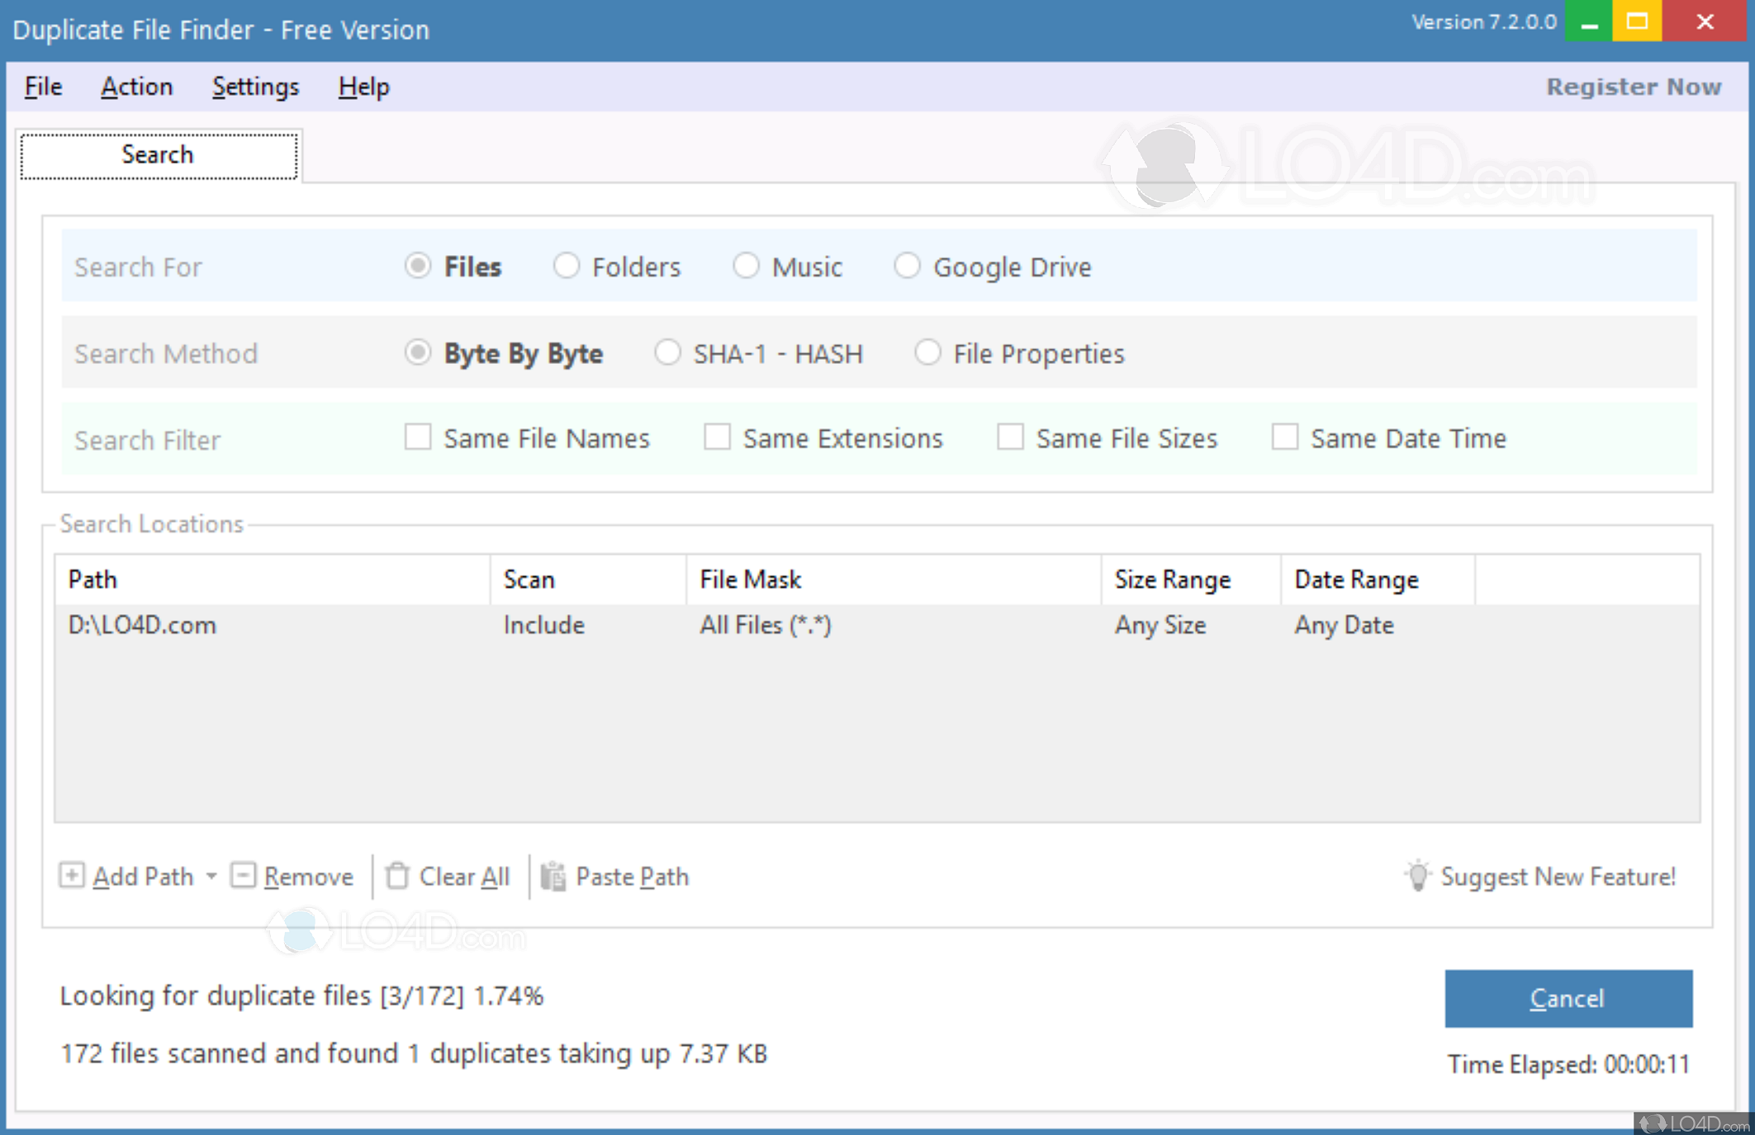Click the Suggest New Feature lightbulb icon
This screenshot has height=1135, width=1755.
1417,875
